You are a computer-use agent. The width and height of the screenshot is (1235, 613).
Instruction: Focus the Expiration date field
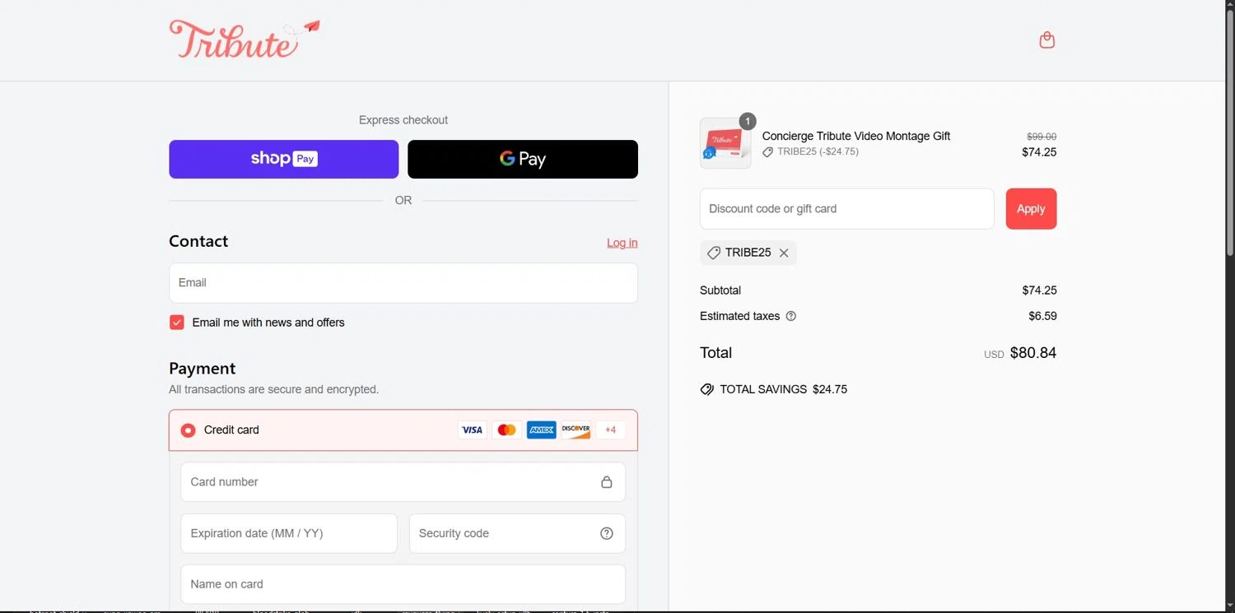click(x=289, y=533)
